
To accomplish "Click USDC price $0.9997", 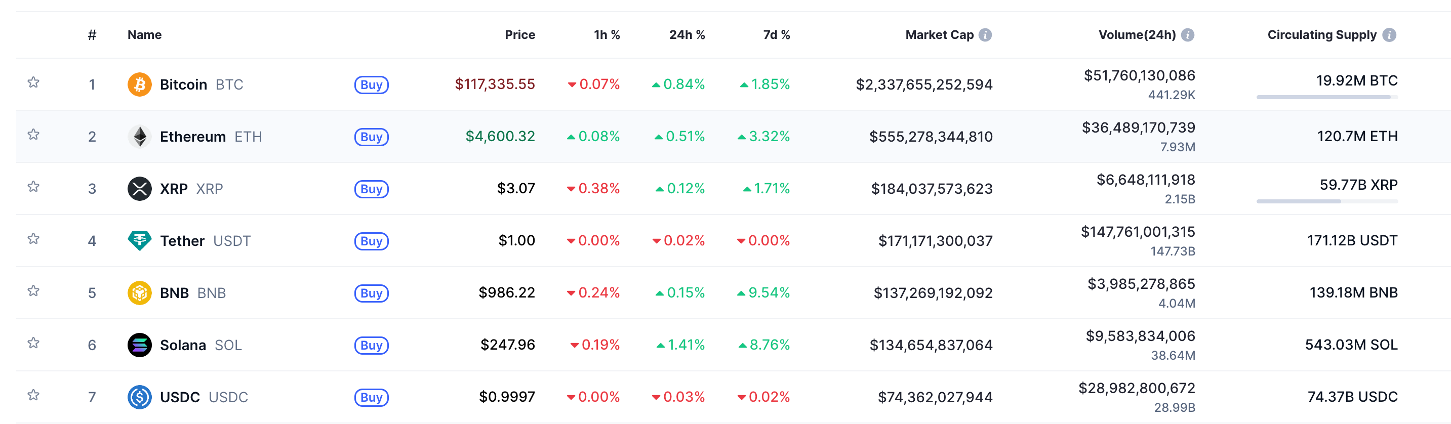I will click(506, 397).
